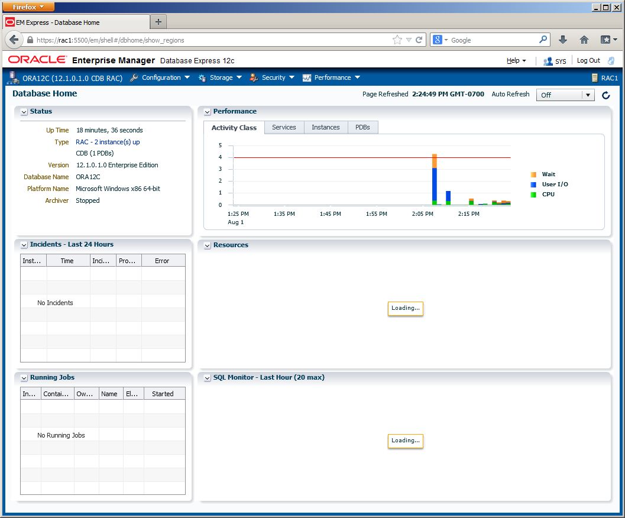Go to the Firefox home page icon

click(x=584, y=40)
